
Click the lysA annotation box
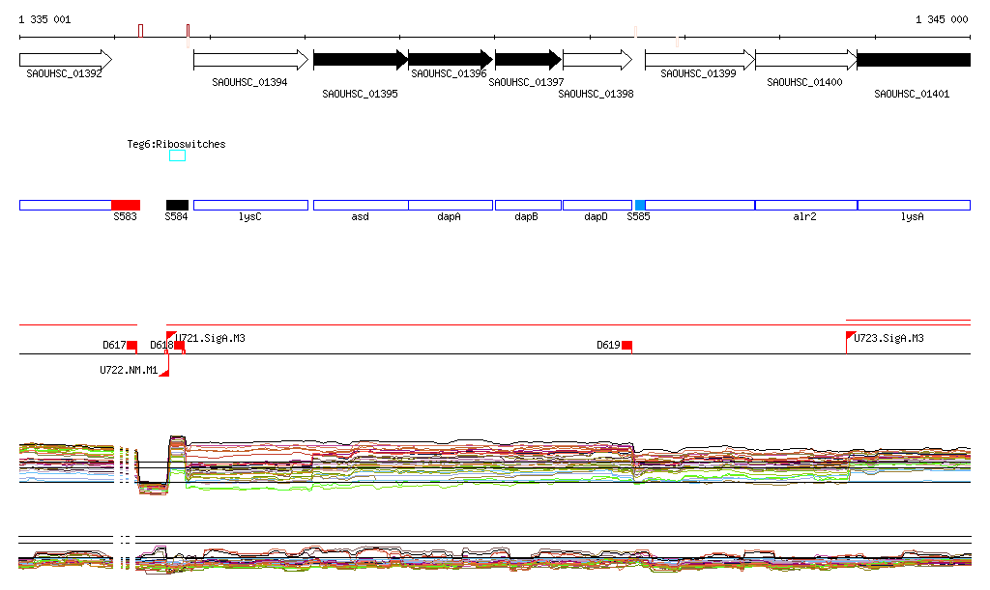(914, 205)
